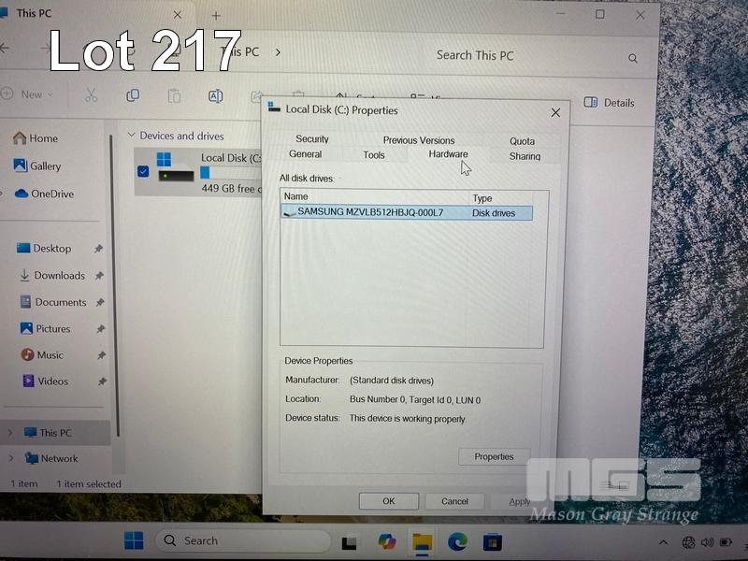Open Microsoft Store from the taskbar
Viewport: 748px width, 561px height.
493,542
